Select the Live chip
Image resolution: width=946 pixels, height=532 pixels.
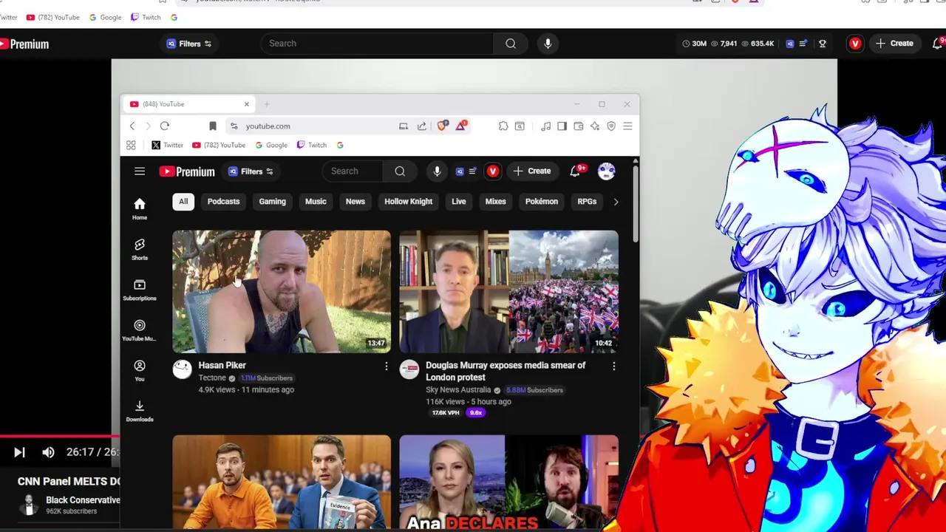[459, 202]
